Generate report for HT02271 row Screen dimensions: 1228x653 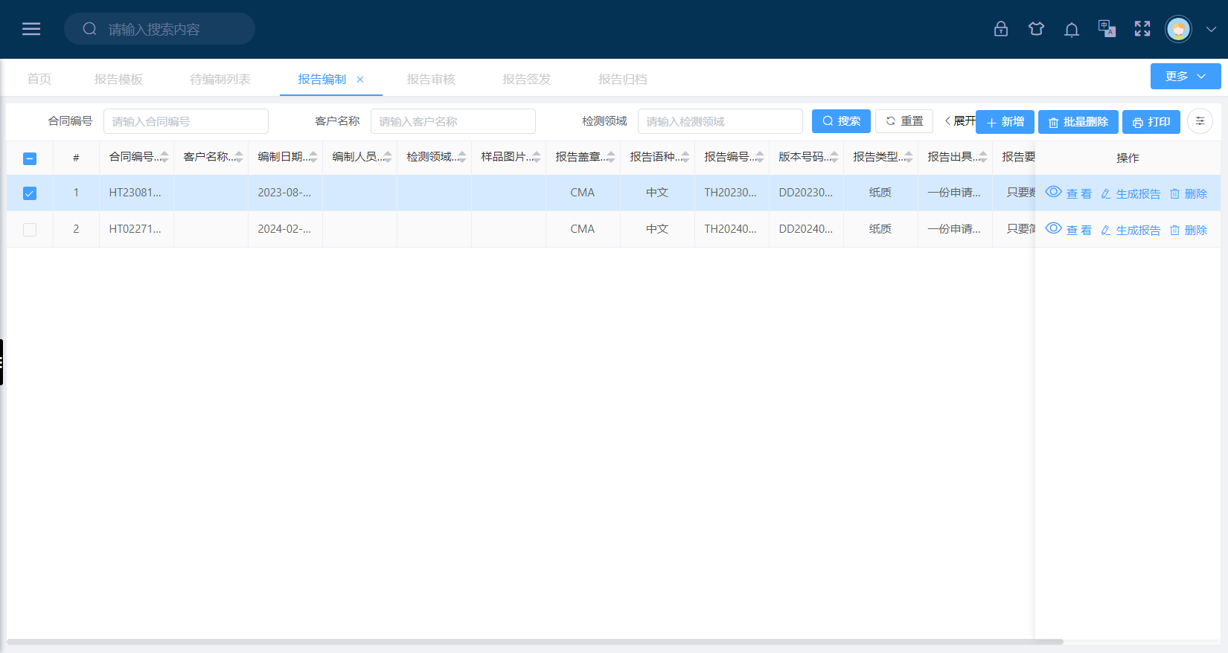pyautogui.click(x=1131, y=231)
